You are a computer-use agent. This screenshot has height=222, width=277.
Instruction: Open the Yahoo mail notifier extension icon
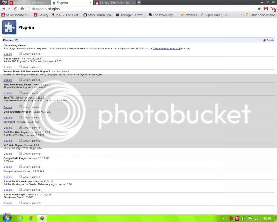pos(274,9)
